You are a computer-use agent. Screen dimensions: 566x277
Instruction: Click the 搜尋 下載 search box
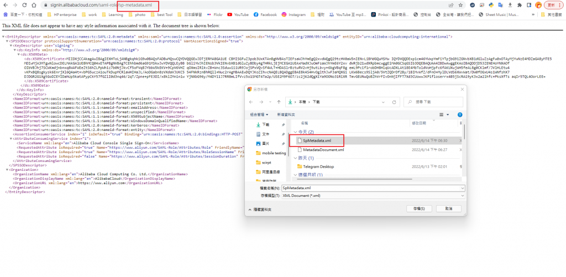[x=434, y=102]
